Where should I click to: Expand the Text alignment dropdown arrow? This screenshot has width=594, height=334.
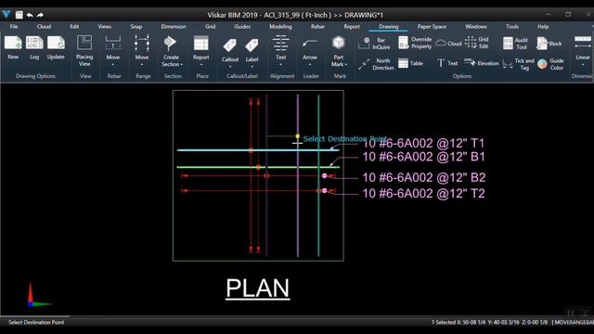click(280, 65)
